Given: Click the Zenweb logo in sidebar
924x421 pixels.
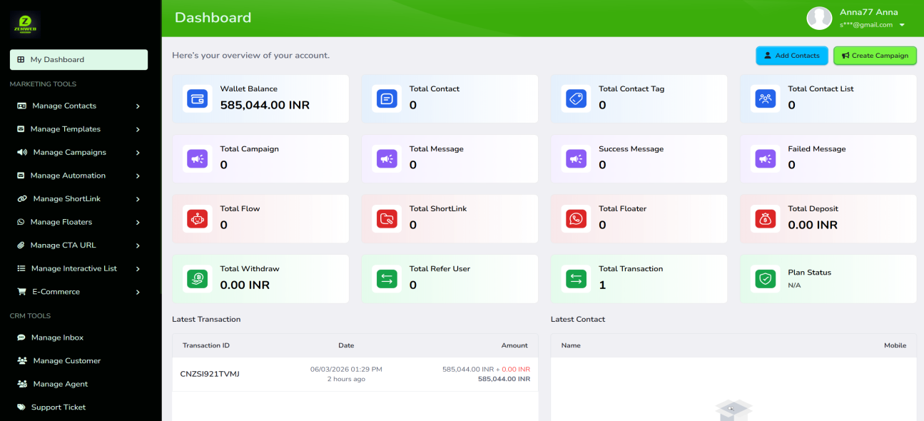Looking at the screenshot, I should 26,24.
